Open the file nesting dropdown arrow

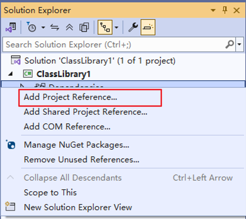tap(116, 27)
